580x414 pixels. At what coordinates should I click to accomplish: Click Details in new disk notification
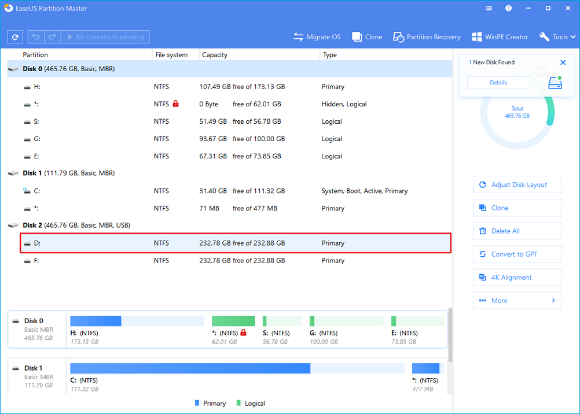(498, 83)
